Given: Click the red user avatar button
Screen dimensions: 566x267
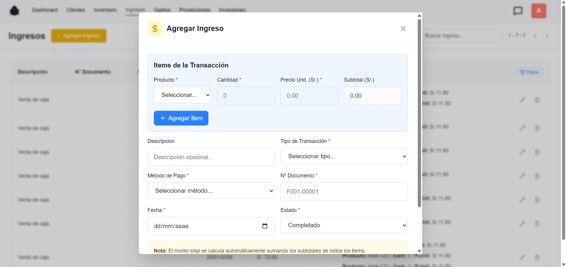Looking at the screenshot, I should click(x=539, y=11).
